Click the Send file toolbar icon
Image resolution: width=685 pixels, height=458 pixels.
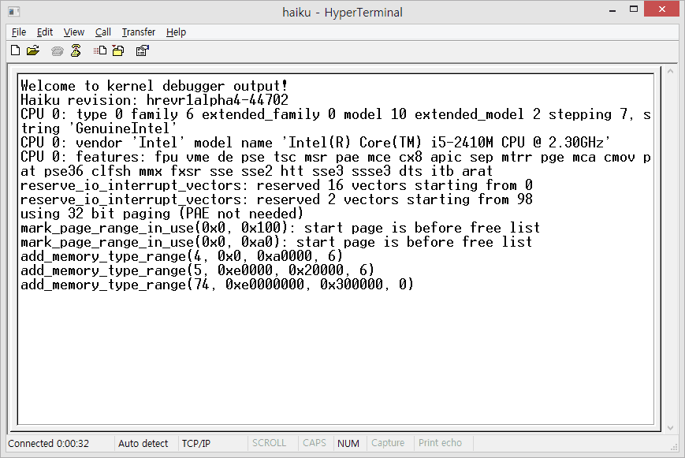pyautogui.click(x=100, y=51)
